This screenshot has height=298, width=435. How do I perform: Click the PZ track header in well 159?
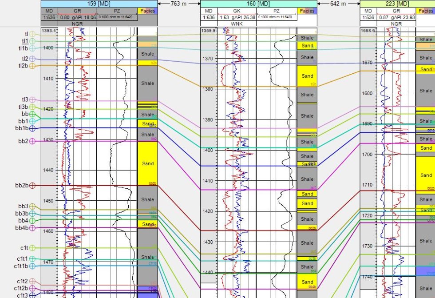(117, 11)
